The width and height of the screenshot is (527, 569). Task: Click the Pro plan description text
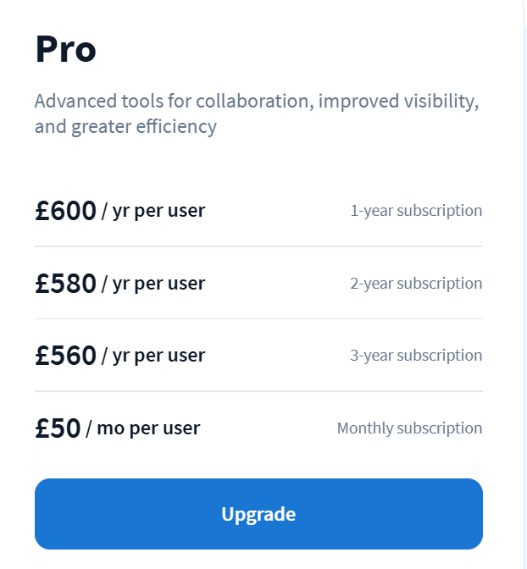point(257,114)
